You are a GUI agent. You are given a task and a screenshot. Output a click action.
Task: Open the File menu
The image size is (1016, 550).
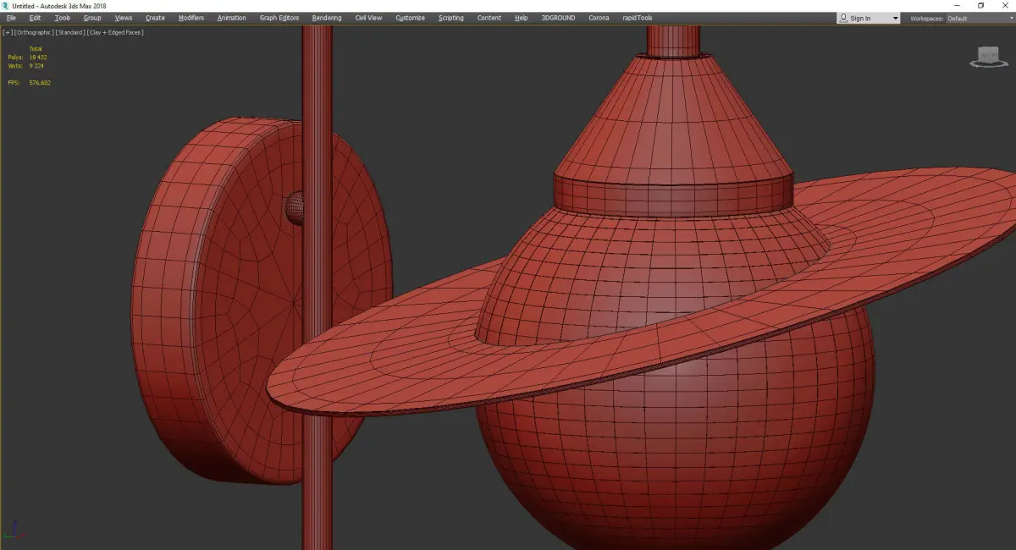(x=11, y=18)
